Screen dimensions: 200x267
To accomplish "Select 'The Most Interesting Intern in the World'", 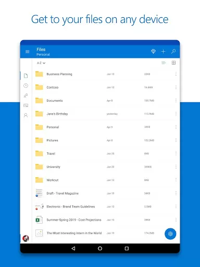I will pos(74,233).
